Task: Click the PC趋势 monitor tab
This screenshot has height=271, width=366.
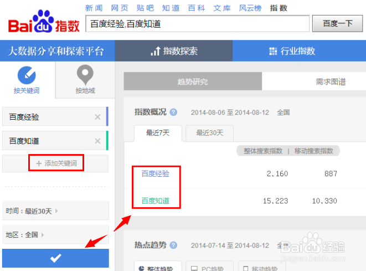Action: click(210, 267)
